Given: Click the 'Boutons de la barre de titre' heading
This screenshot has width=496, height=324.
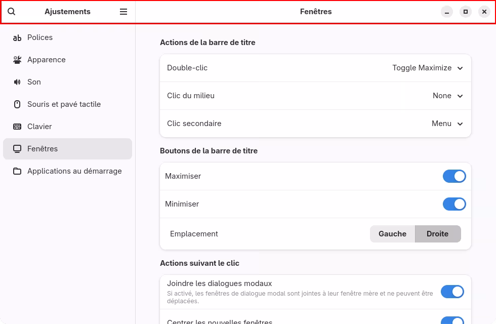Looking at the screenshot, I should tap(209, 151).
